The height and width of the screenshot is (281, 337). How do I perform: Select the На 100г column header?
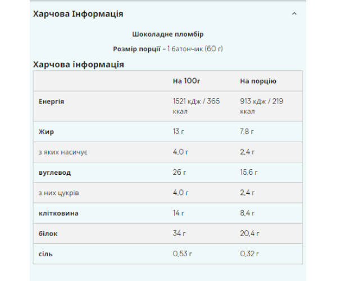click(x=187, y=81)
